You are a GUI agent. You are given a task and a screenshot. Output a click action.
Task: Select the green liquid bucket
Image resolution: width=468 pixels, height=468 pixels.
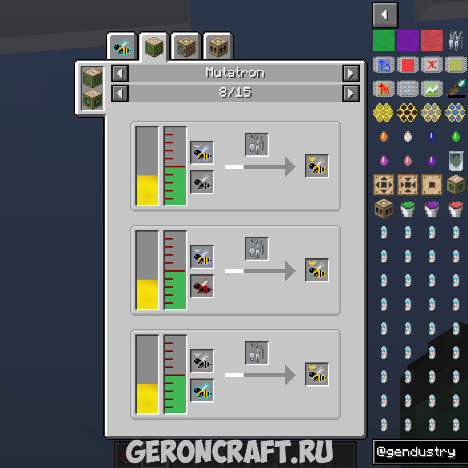click(x=408, y=209)
